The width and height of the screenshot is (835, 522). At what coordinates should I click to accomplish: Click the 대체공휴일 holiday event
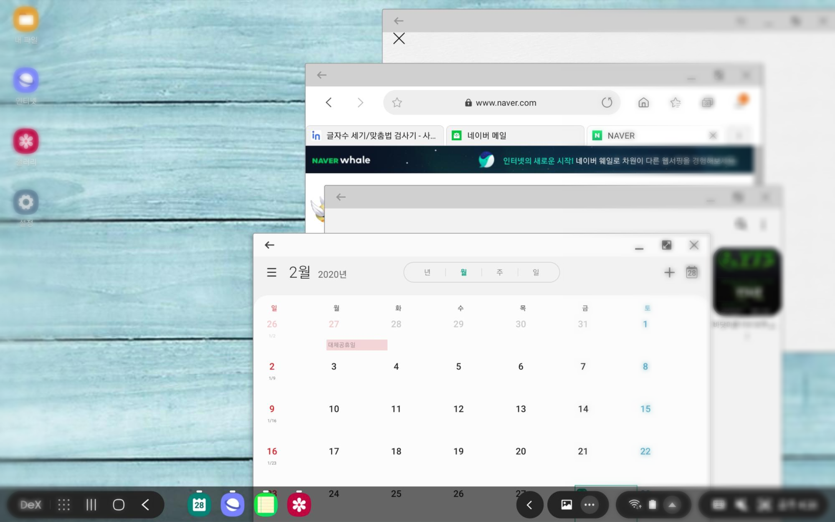click(357, 345)
